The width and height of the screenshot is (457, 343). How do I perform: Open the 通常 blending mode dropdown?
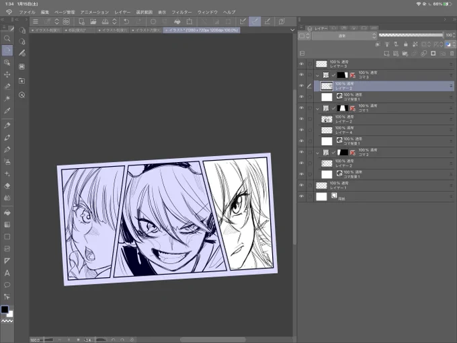point(345,36)
